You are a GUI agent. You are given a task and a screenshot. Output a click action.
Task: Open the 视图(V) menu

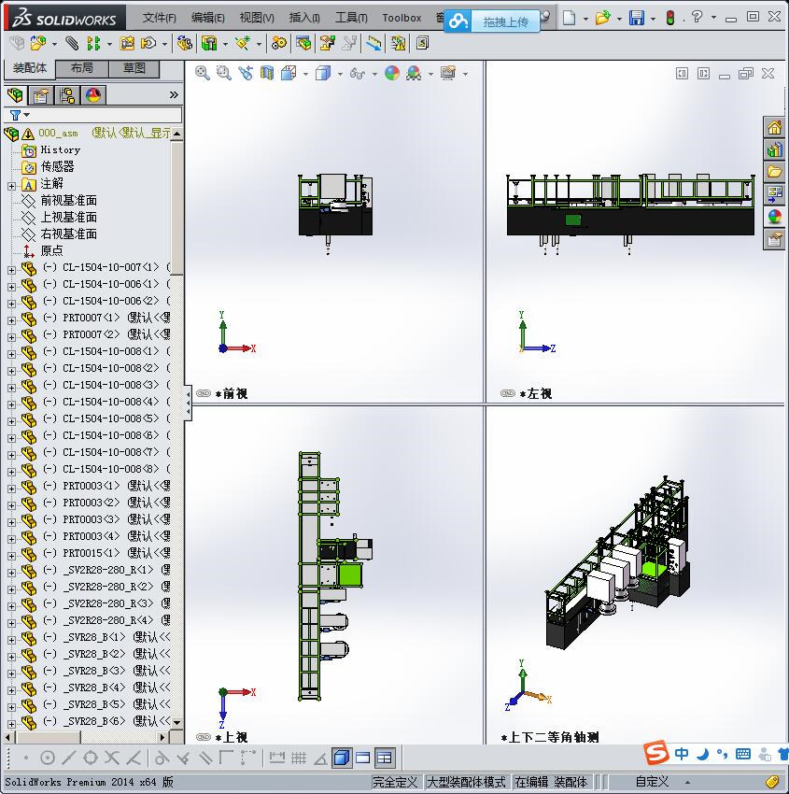257,18
